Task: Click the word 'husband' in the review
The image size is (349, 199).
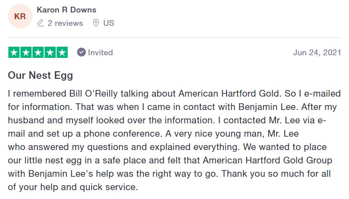Action: click(x=25, y=120)
